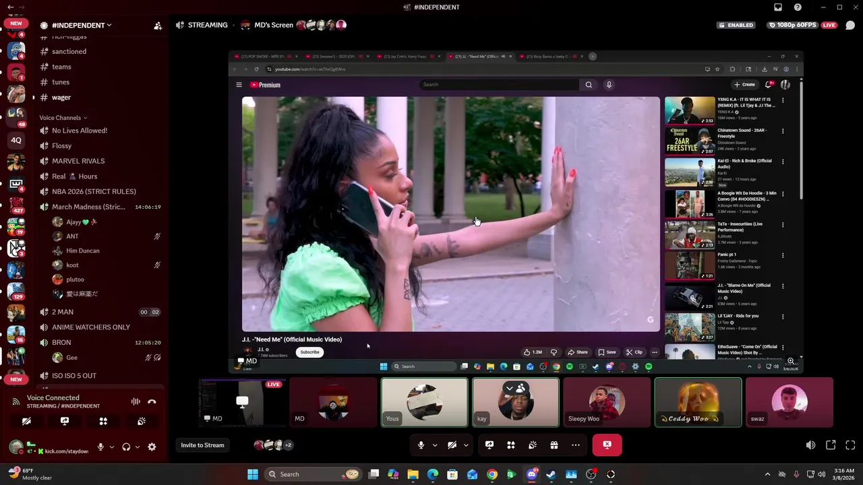
Task: Enter fullscreen stream view
Action: (x=850, y=445)
